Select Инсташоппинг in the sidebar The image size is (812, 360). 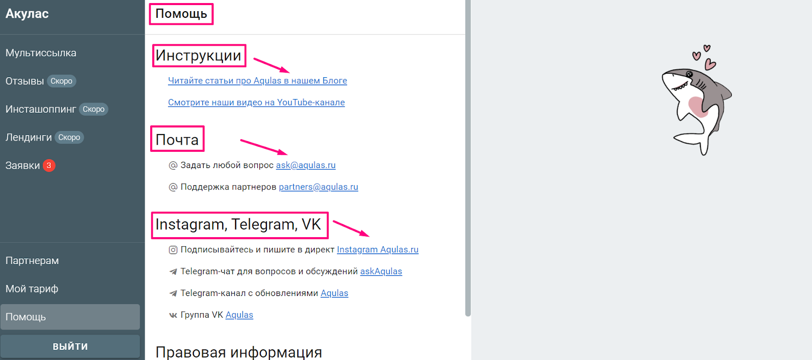(x=41, y=109)
